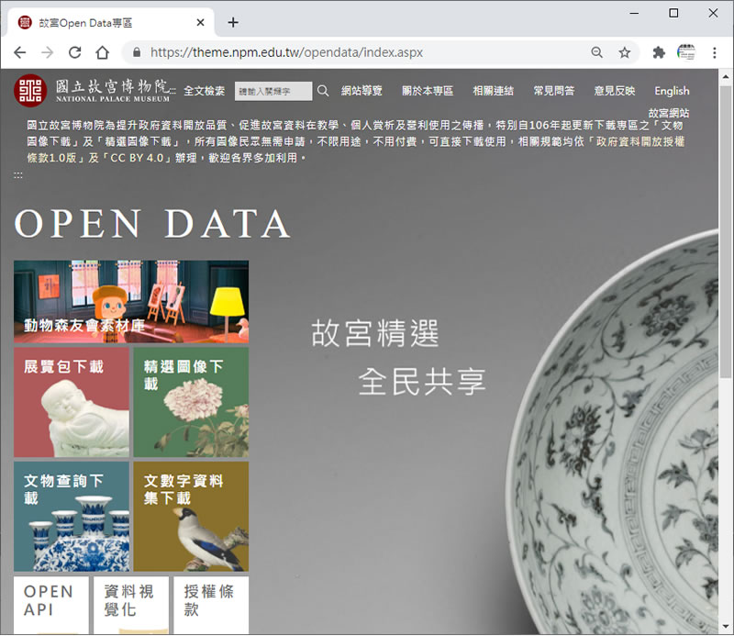Click the OPEN API tile
This screenshot has height=636, width=734.
click(x=51, y=604)
